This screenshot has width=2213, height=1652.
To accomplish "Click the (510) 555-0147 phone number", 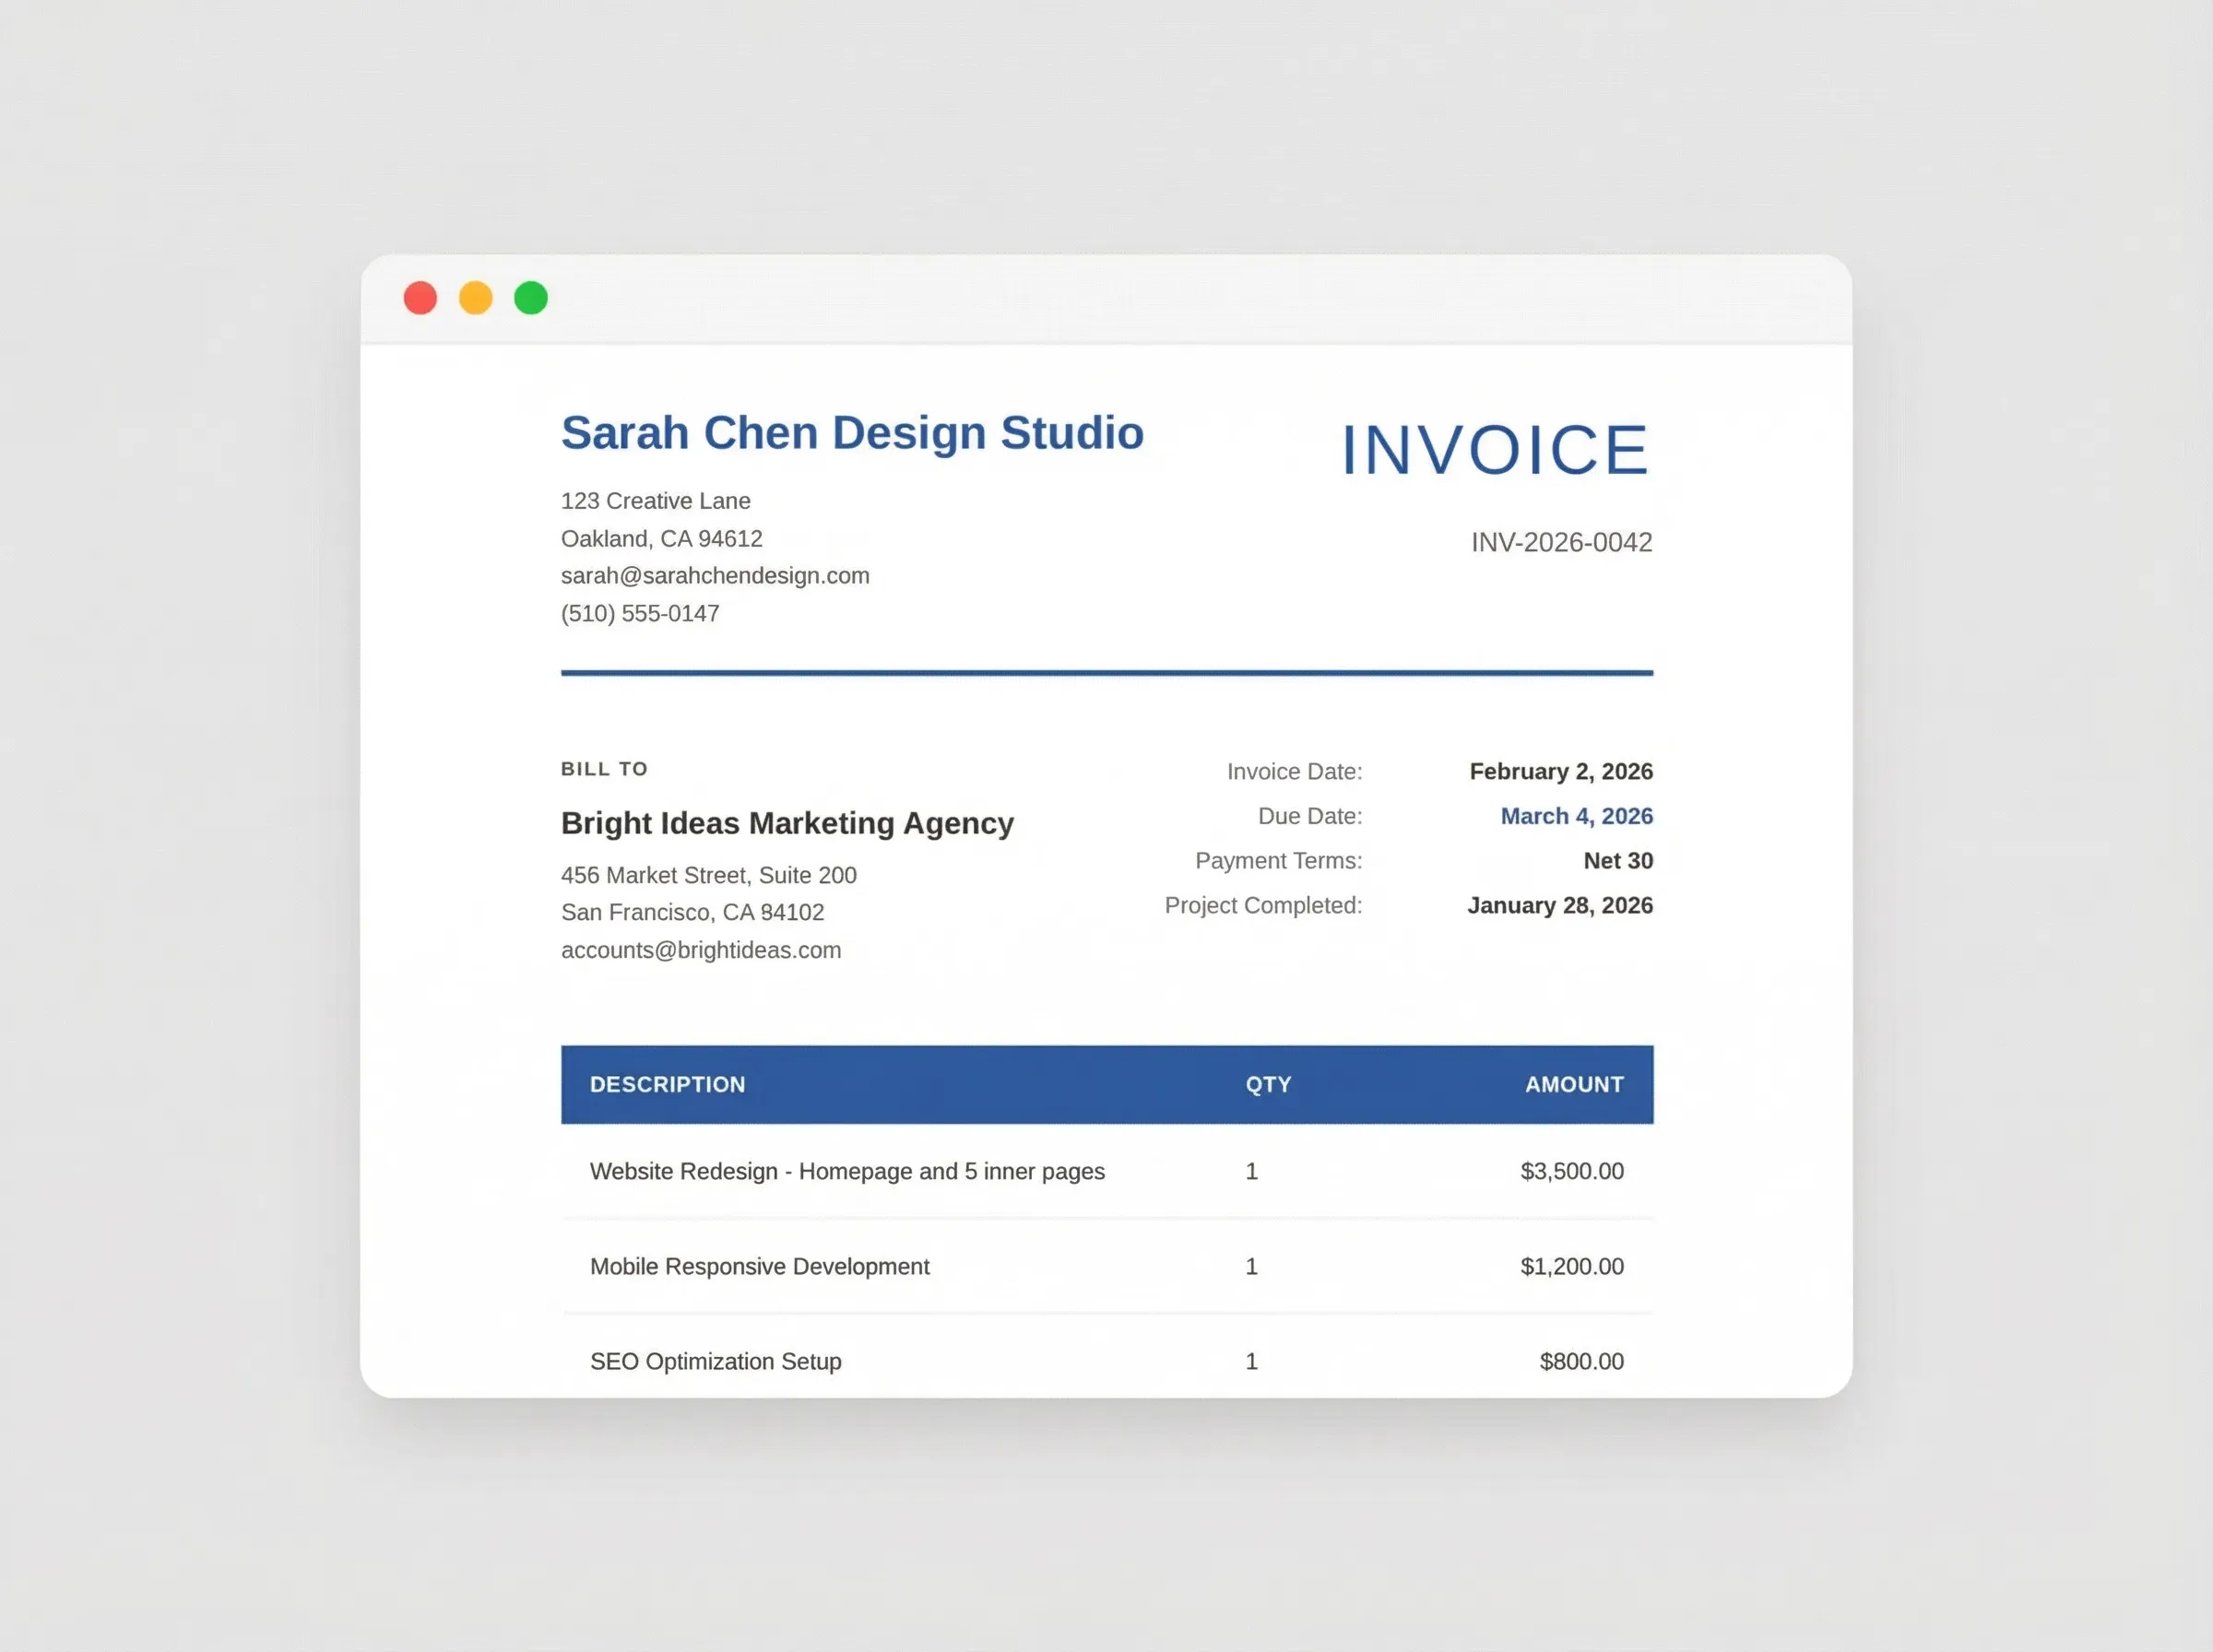I will (640, 613).
